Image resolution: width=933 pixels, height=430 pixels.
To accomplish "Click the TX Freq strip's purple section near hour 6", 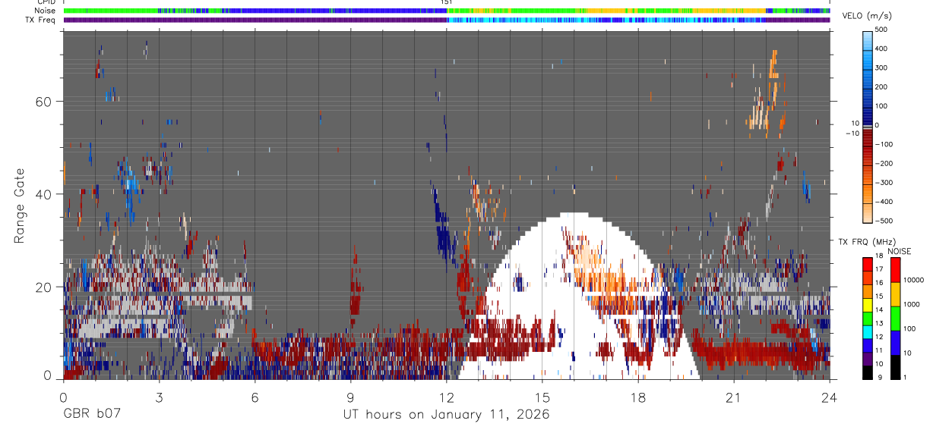I will coord(255,20).
